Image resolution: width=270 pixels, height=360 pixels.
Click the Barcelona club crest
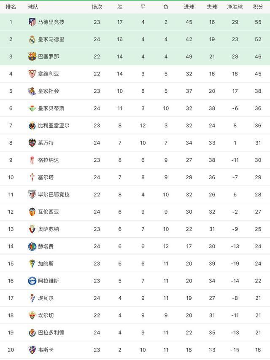point(32,56)
